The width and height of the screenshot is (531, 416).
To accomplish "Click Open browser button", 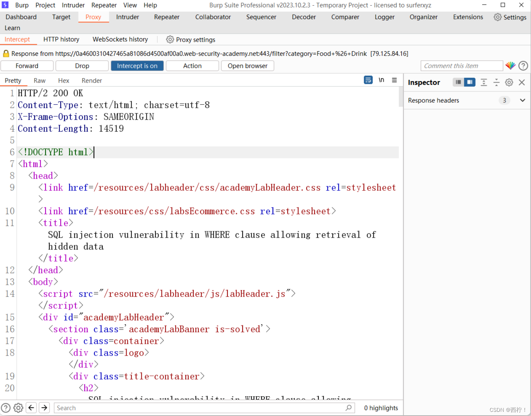I will pos(247,66).
